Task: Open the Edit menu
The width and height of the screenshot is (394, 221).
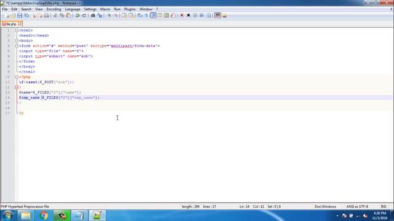Action: click(14, 9)
